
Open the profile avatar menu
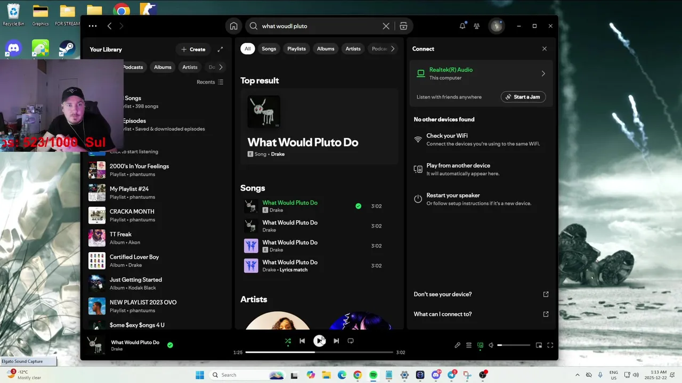pos(497,26)
